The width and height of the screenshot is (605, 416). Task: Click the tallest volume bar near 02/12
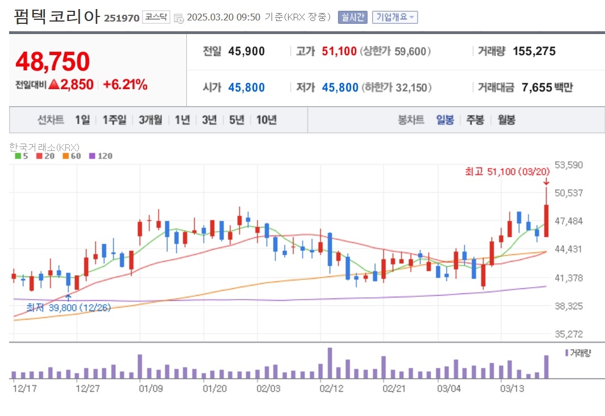click(x=330, y=363)
